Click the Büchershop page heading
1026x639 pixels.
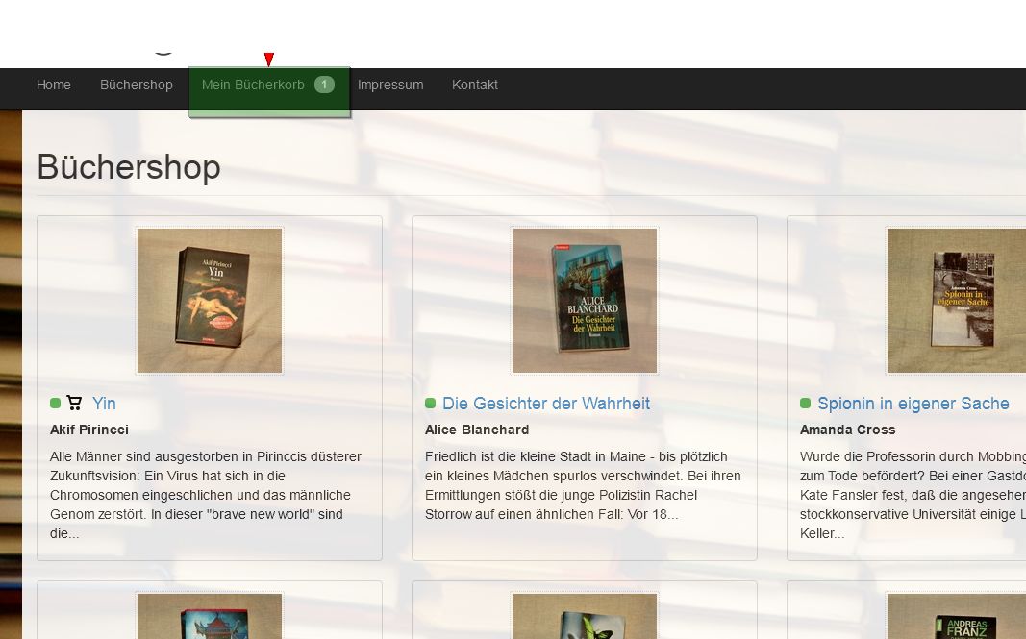[129, 167]
